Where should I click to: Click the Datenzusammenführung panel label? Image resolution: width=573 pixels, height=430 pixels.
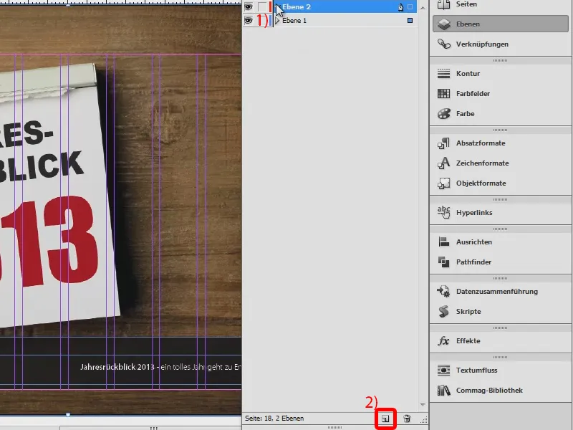point(497,292)
